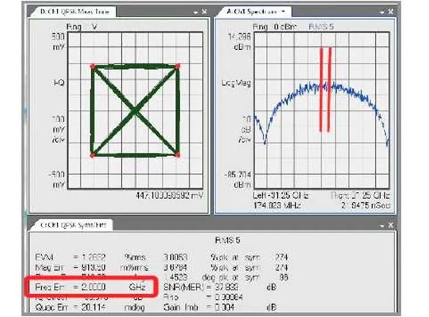Image resolution: width=429 pixels, height=317 pixels.
Task: Open the Syms/Errs panel options arrow
Action: 382,226
